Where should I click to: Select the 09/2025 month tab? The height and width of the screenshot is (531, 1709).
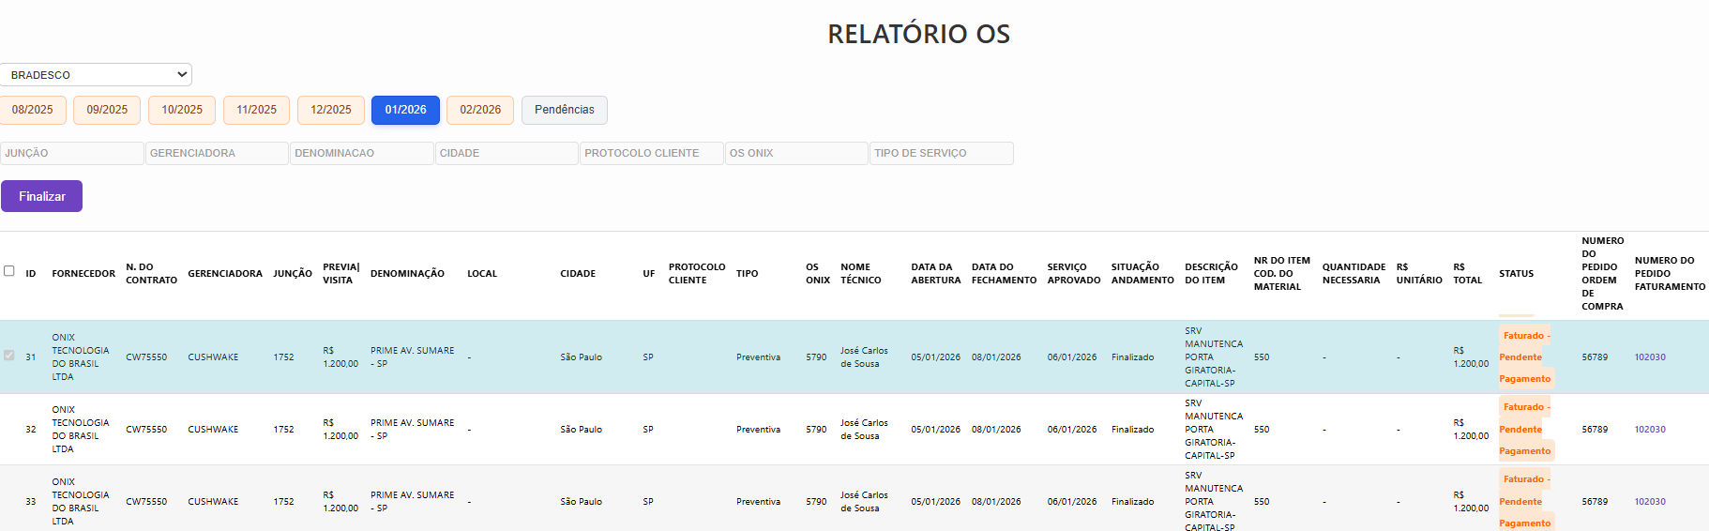coord(107,110)
